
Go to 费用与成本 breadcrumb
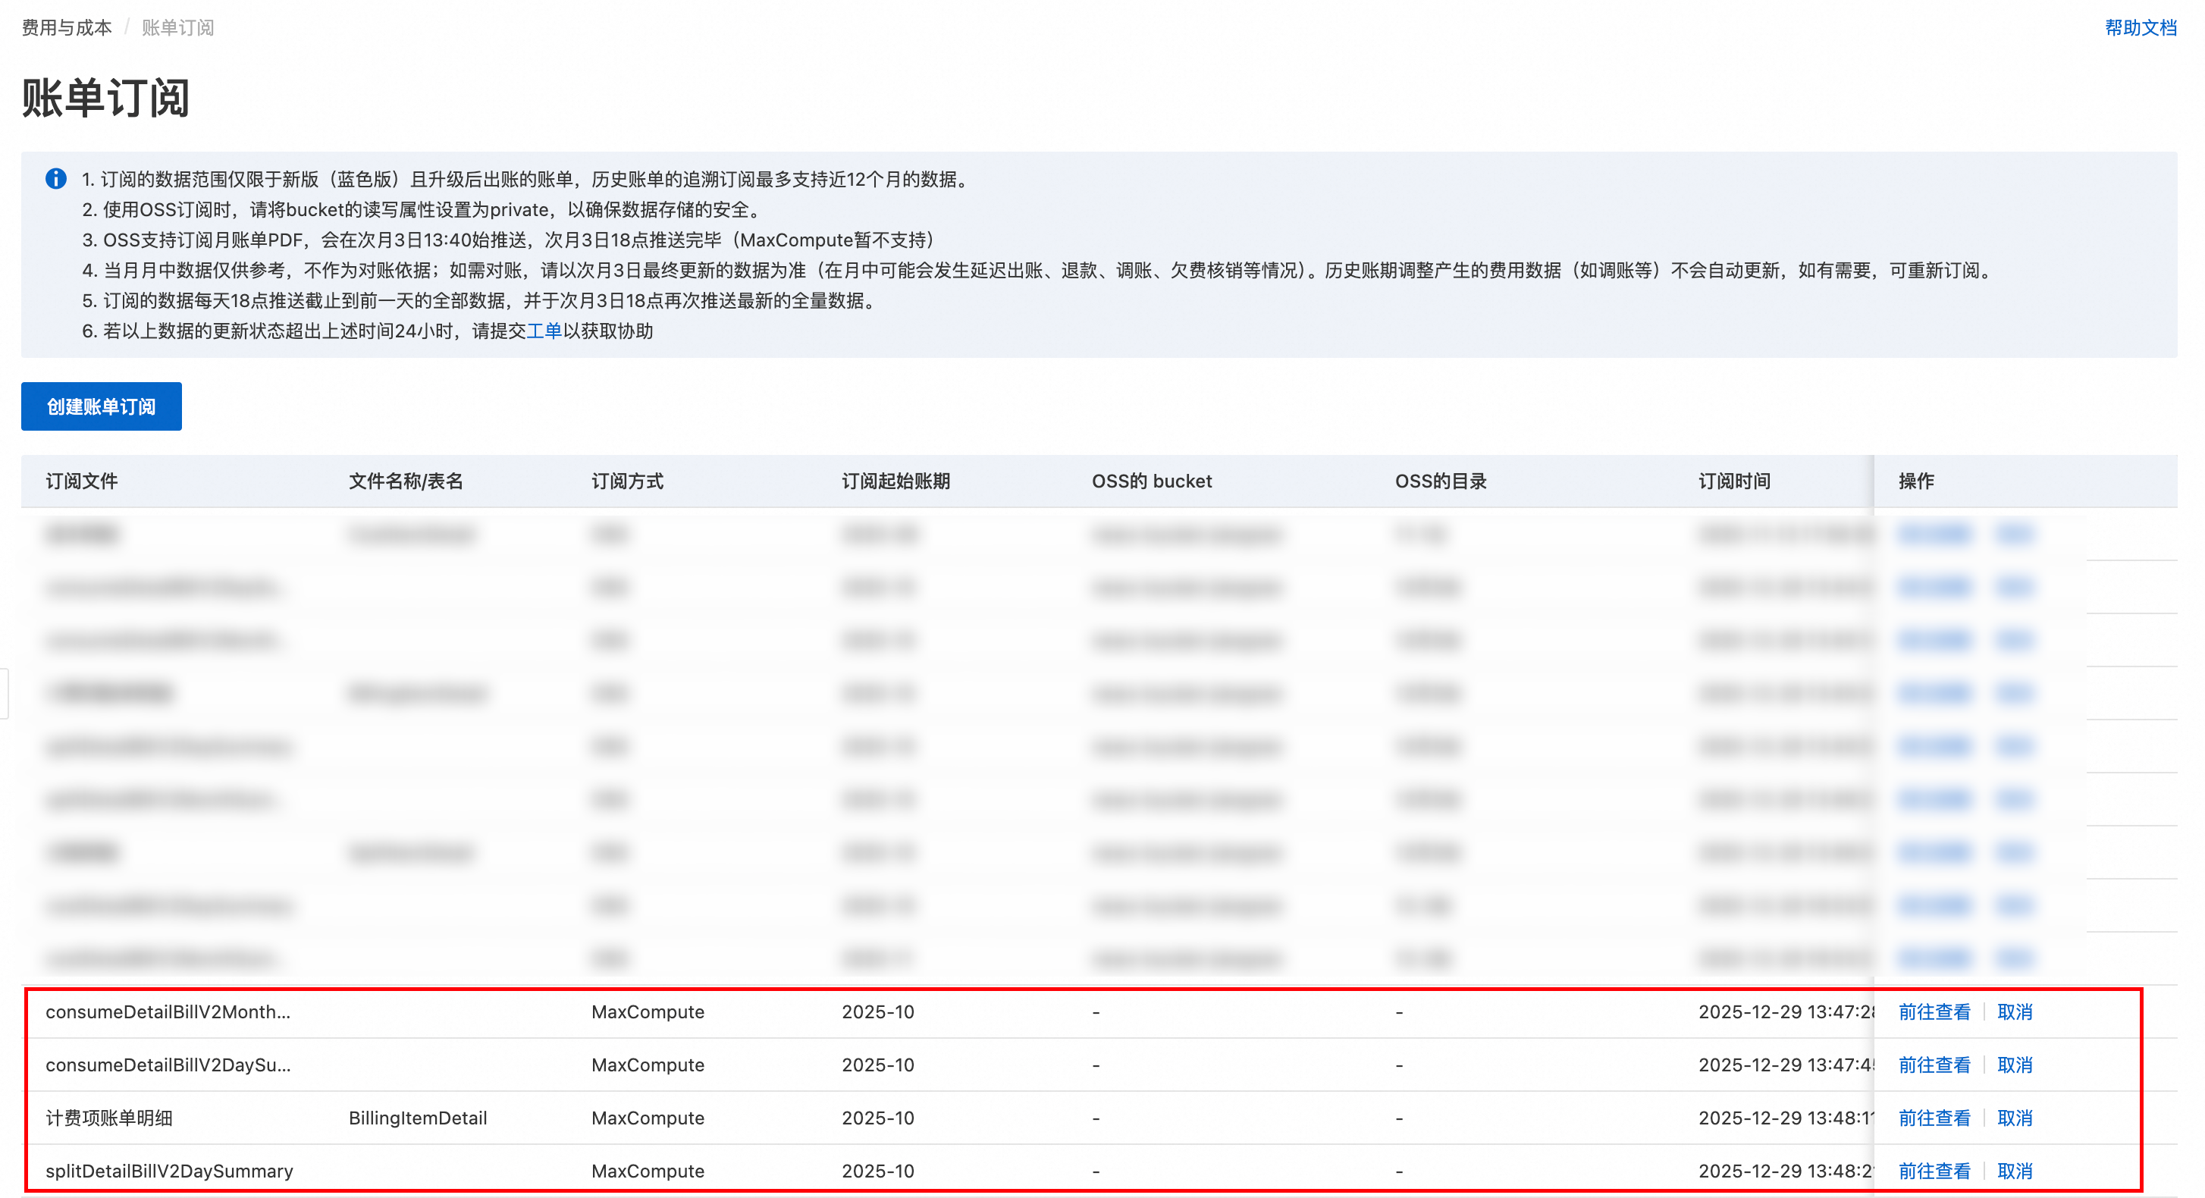pyautogui.click(x=67, y=27)
